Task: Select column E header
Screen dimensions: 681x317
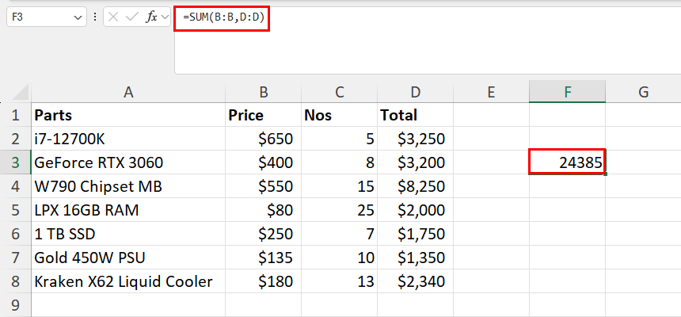Action: pyautogui.click(x=491, y=92)
